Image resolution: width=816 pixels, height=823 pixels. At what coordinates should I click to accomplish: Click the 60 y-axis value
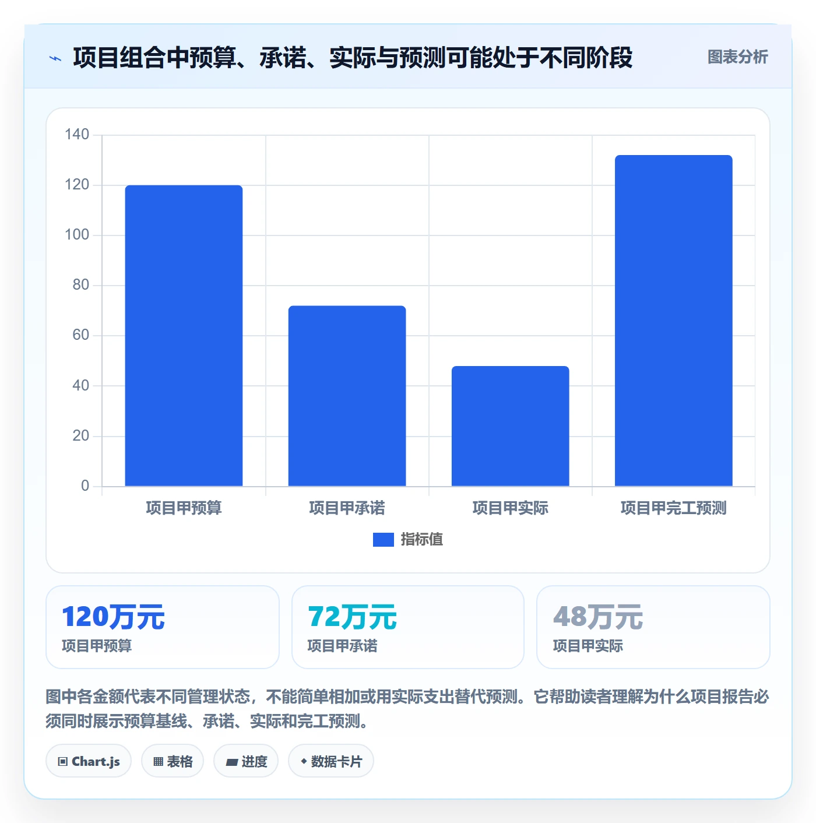(x=81, y=335)
